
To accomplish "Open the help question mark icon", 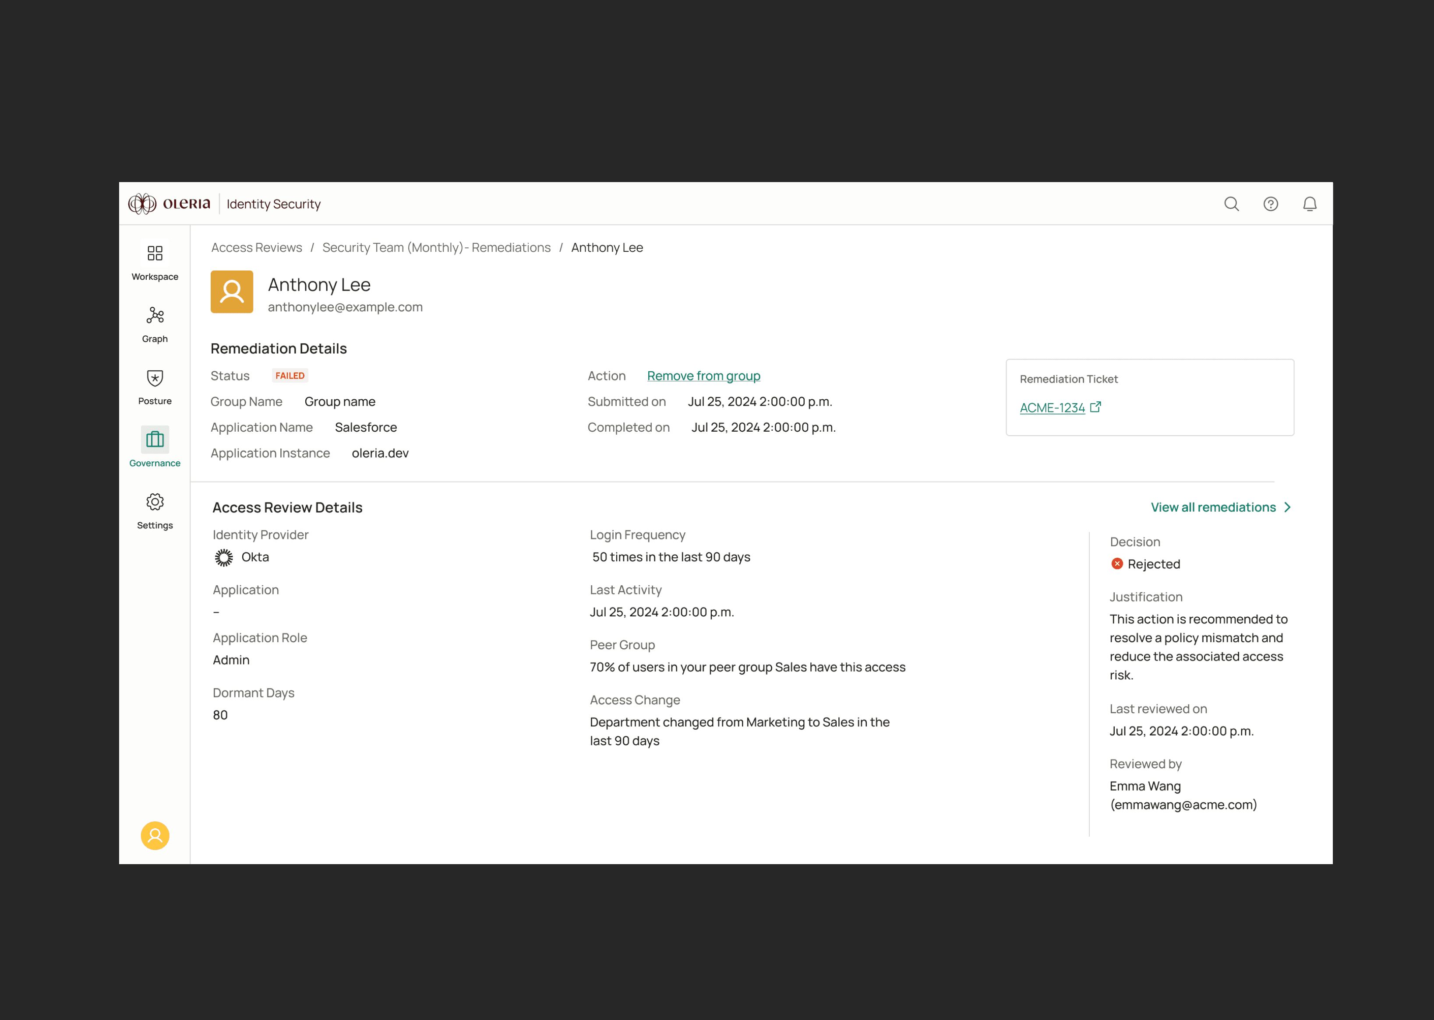I will (x=1270, y=204).
